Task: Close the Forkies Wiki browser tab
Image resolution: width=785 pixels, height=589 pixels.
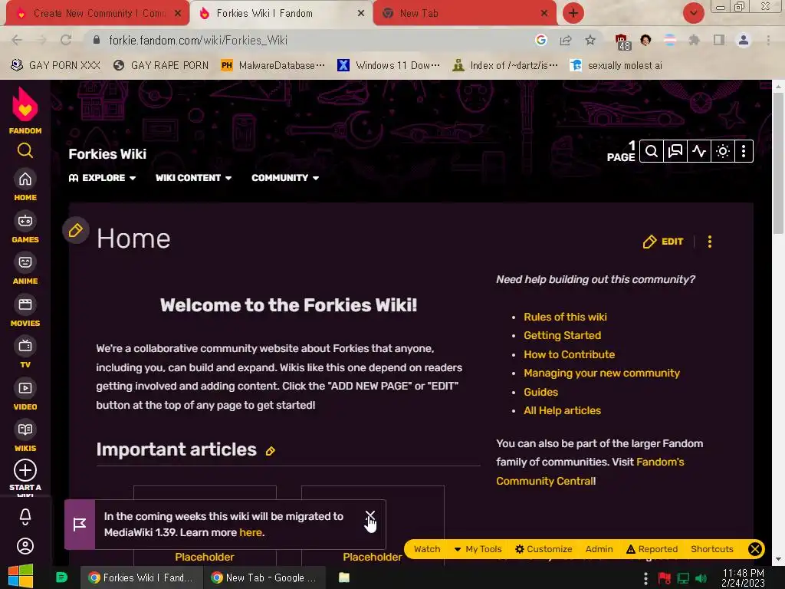Action: pyautogui.click(x=361, y=14)
